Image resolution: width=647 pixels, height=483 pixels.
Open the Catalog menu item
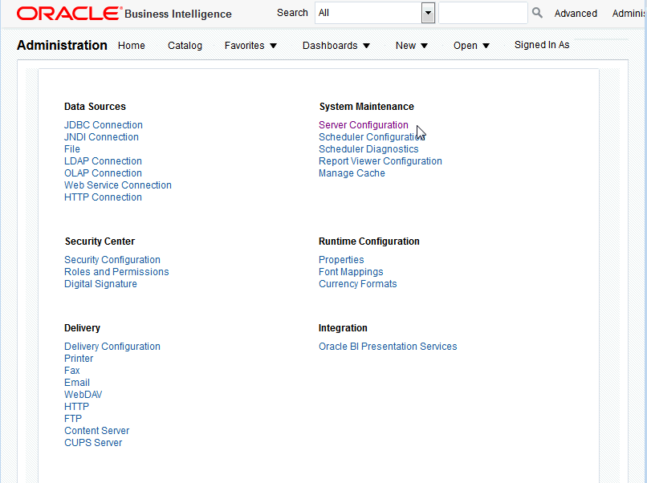[x=185, y=46]
